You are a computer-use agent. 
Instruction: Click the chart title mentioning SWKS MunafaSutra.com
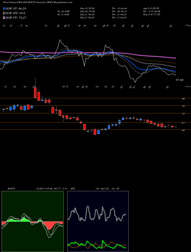(x=37, y=2)
